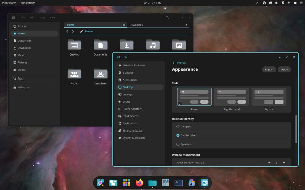Open the Firefox browser from the dock
The image size is (305, 190).
click(x=139, y=183)
